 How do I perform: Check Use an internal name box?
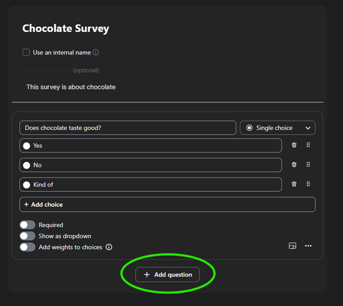[26, 52]
